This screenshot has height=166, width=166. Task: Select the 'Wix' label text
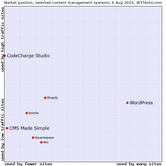pos(46,142)
